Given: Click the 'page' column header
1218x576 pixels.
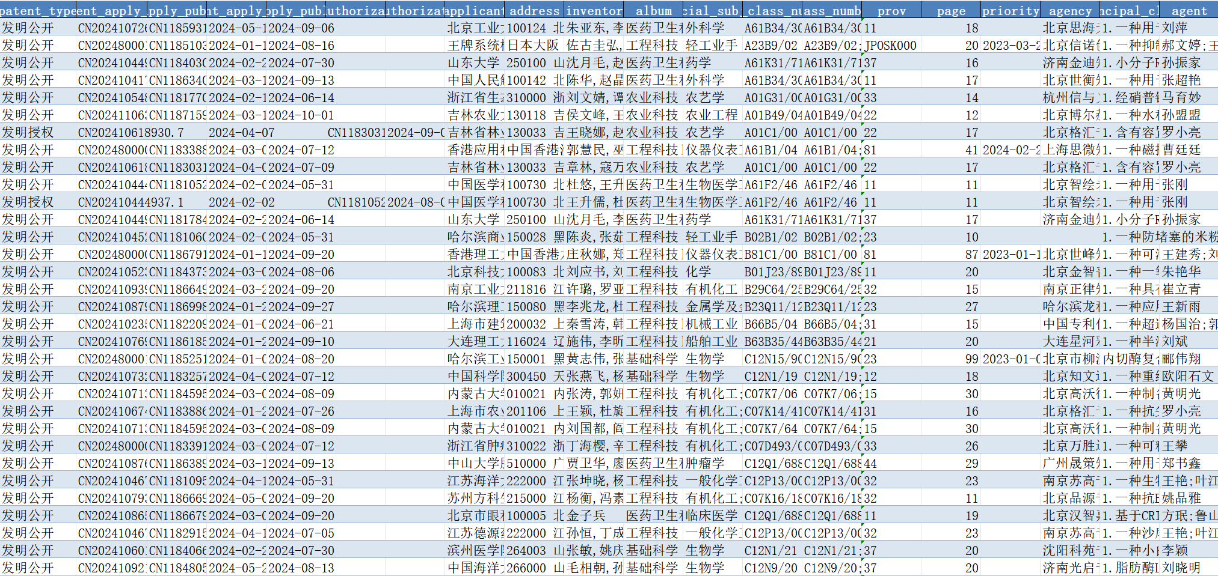Looking at the screenshot, I should 950,11.
